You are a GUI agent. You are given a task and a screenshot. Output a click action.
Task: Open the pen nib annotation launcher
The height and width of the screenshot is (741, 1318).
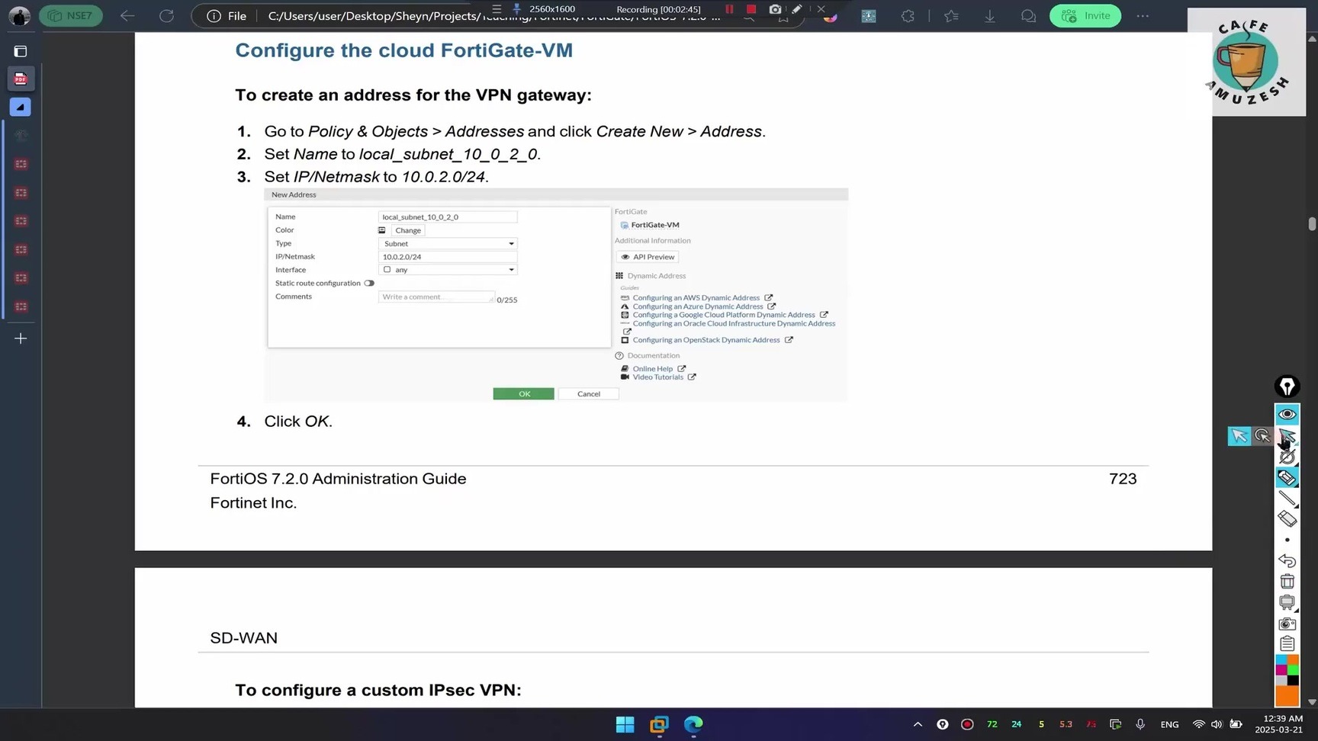1287,387
